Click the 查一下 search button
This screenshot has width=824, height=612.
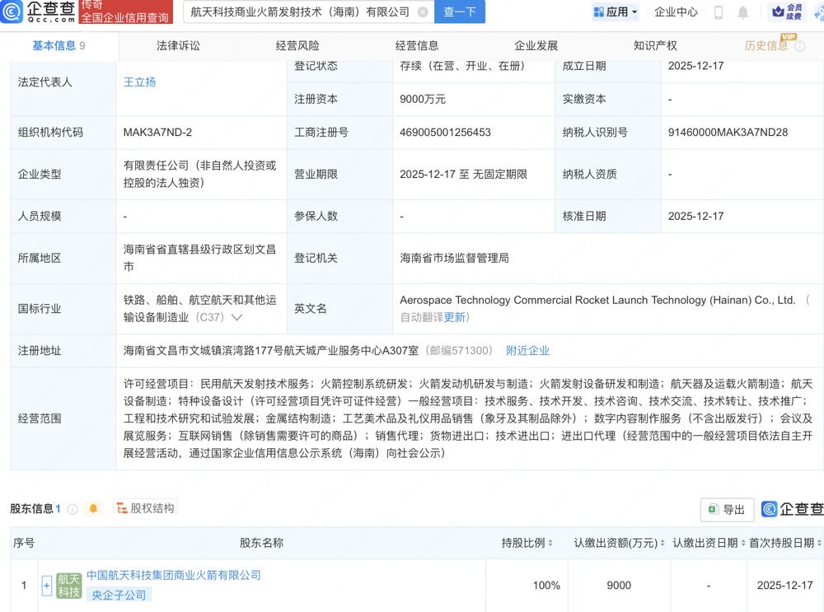460,12
